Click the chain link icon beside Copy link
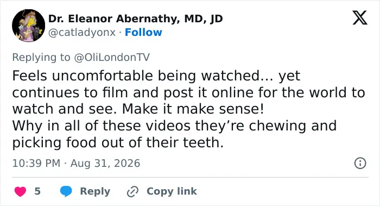The height and width of the screenshot is (206, 380). pyautogui.click(x=132, y=191)
